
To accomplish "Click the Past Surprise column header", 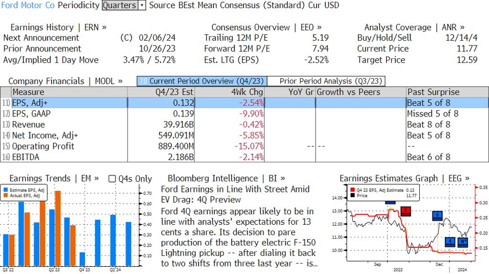I will [x=447, y=92].
